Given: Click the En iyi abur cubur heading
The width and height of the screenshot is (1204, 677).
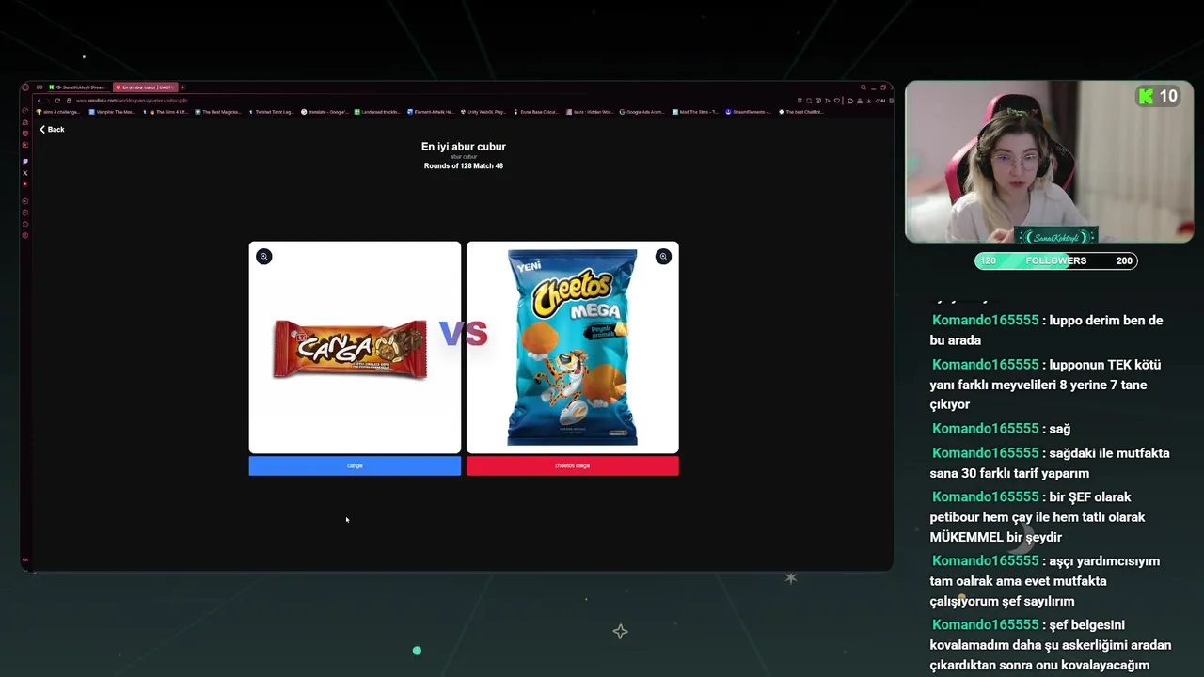Looking at the screenshot, I should pyautogui.click(x=464, y=147).
